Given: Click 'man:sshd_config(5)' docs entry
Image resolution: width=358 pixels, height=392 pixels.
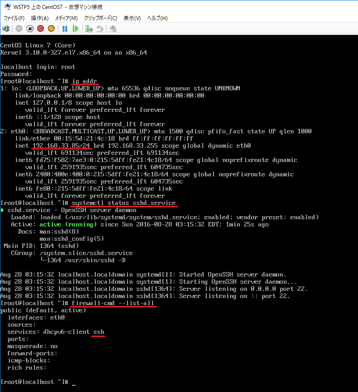Looking at the screenshot, I should [72, 239].
